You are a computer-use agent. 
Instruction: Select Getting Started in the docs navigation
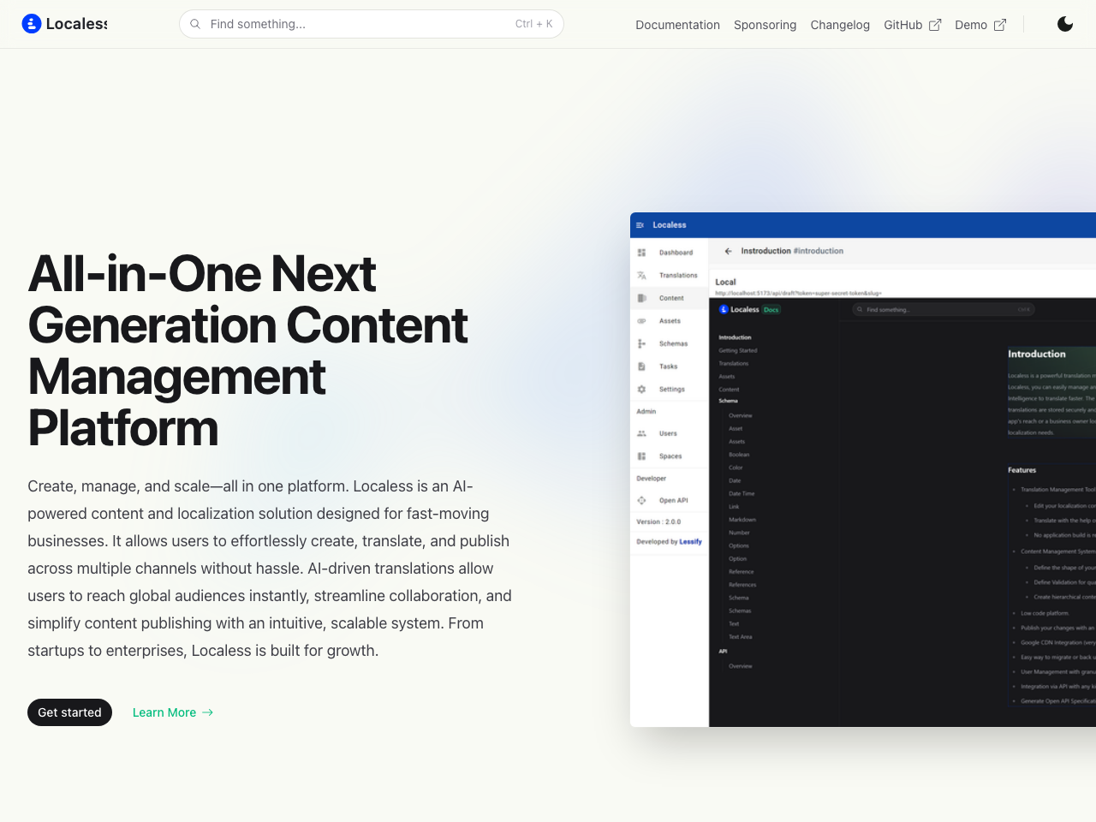(737, 350)
